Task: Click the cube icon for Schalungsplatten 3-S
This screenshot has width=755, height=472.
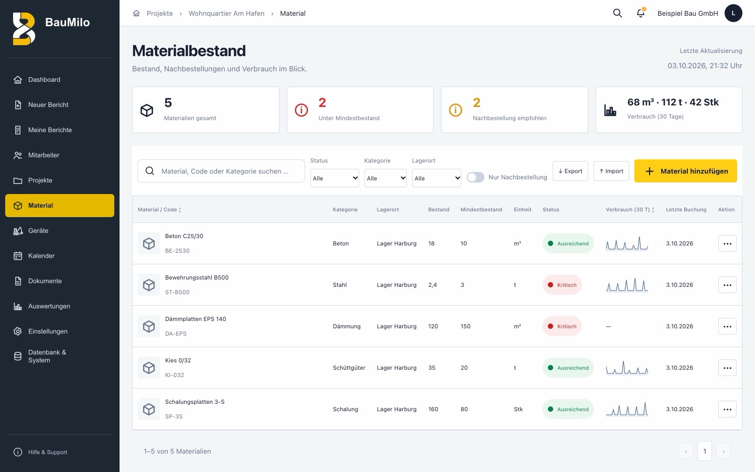Action: [149, 409]
